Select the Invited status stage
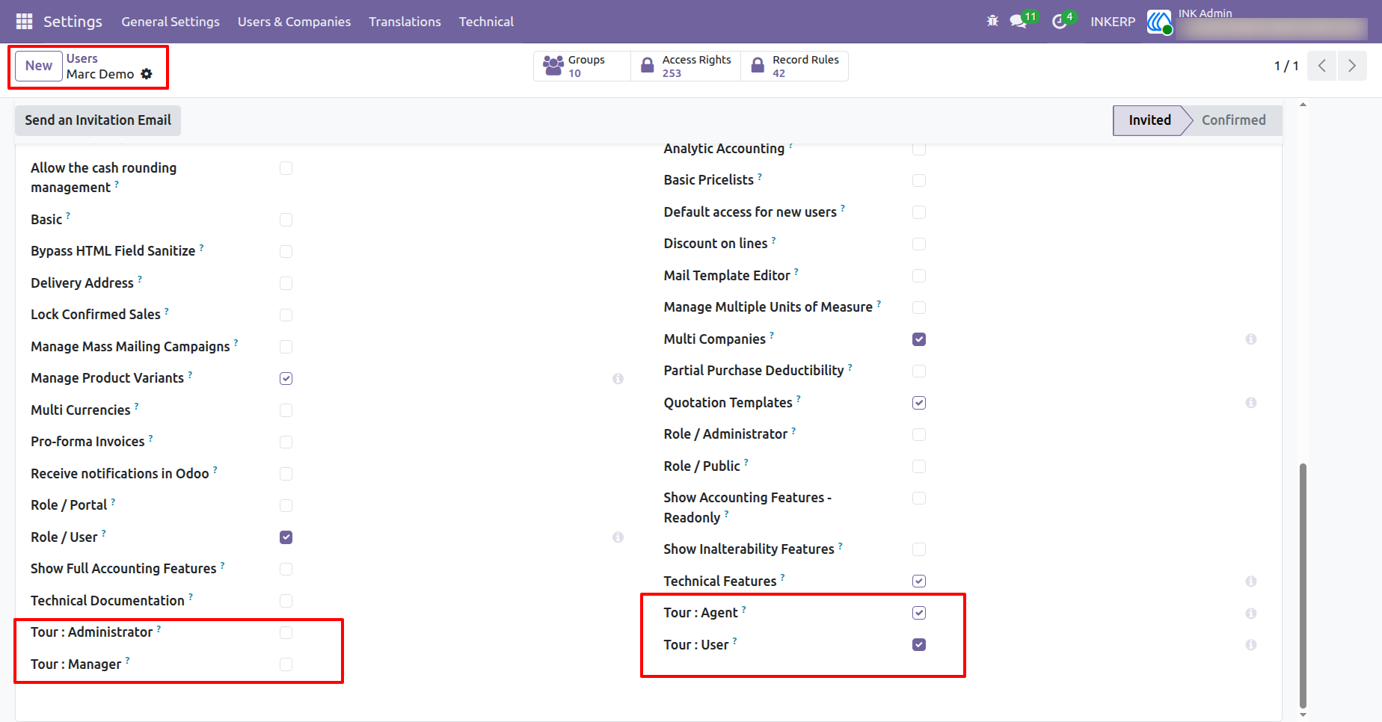1382x722 pixels. 1149,120
